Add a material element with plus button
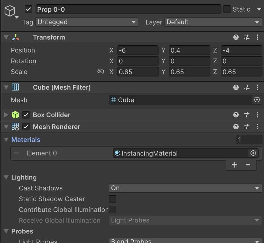This screenshot has height=243, width=264. 235,165
